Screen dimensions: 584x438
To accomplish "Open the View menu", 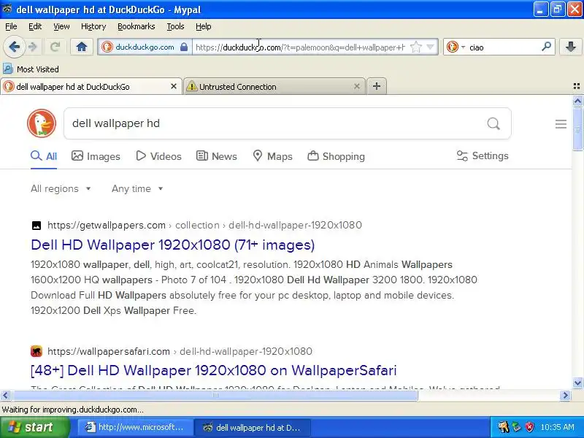I will click(x=61, y=26).
